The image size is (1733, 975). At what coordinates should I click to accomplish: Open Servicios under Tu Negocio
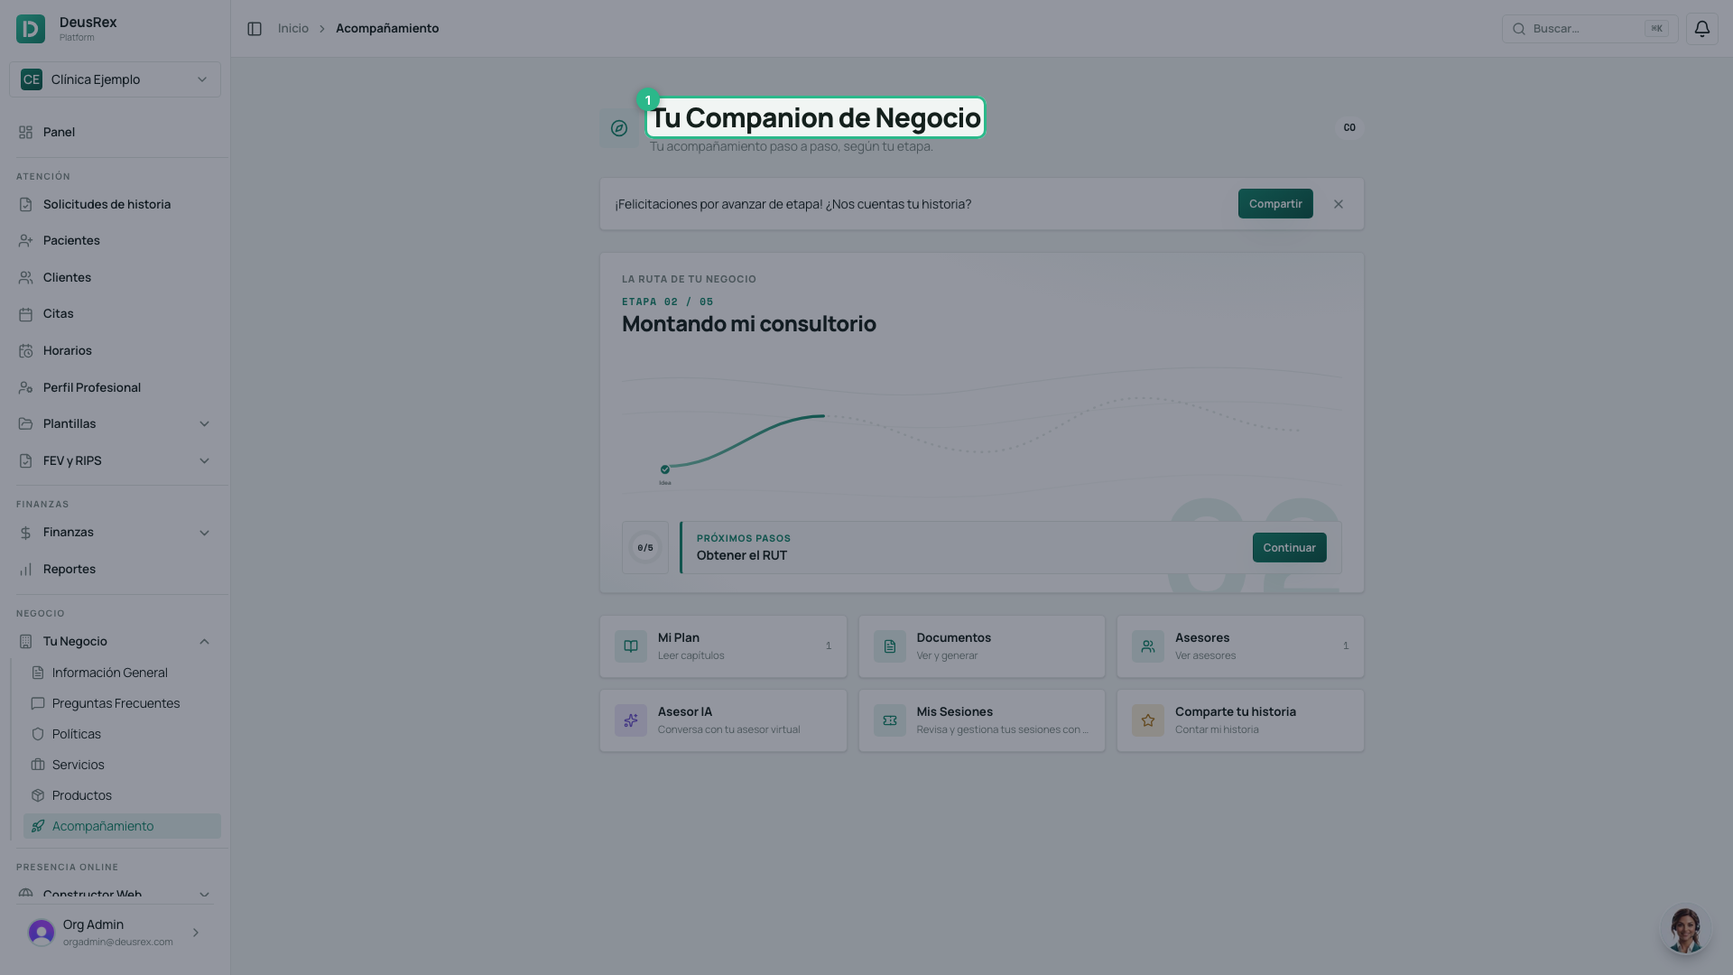122,765
